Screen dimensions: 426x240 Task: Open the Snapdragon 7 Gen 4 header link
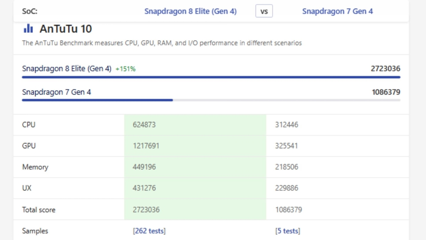[337, 11]
